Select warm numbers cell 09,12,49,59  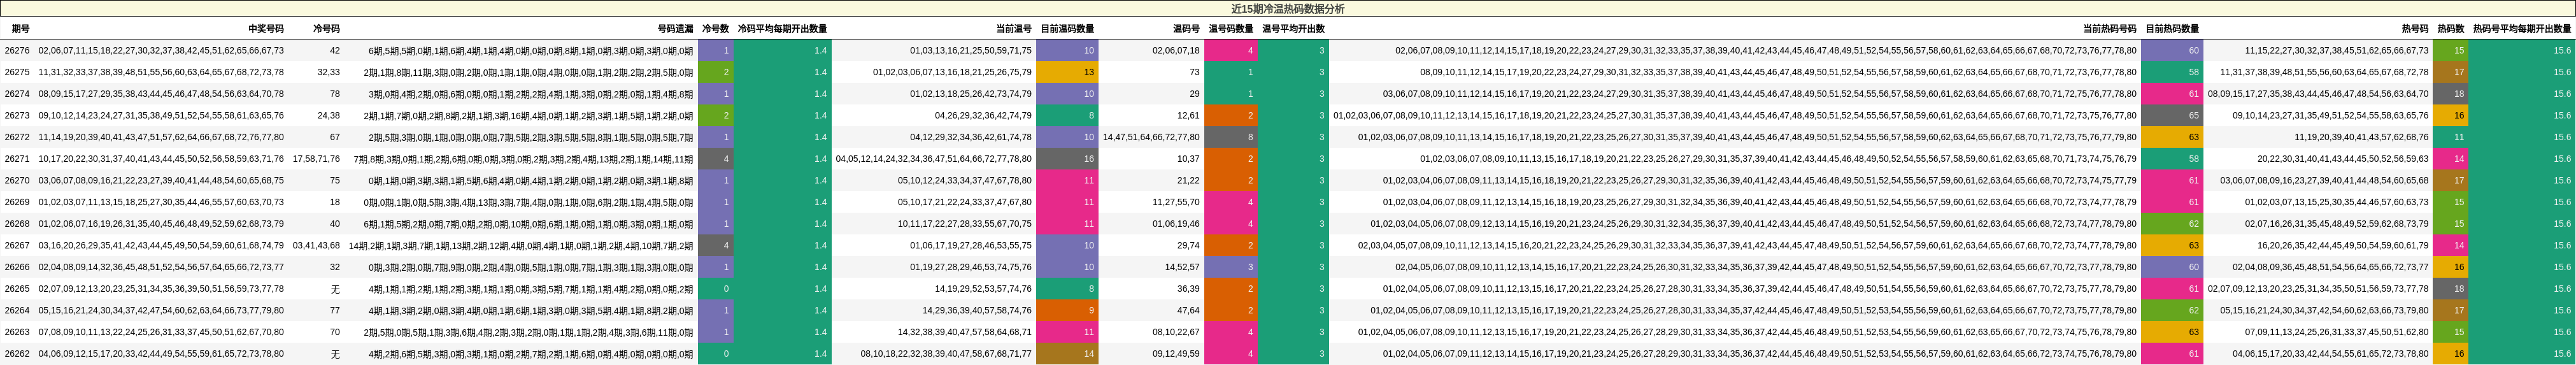pos(1176,354)
